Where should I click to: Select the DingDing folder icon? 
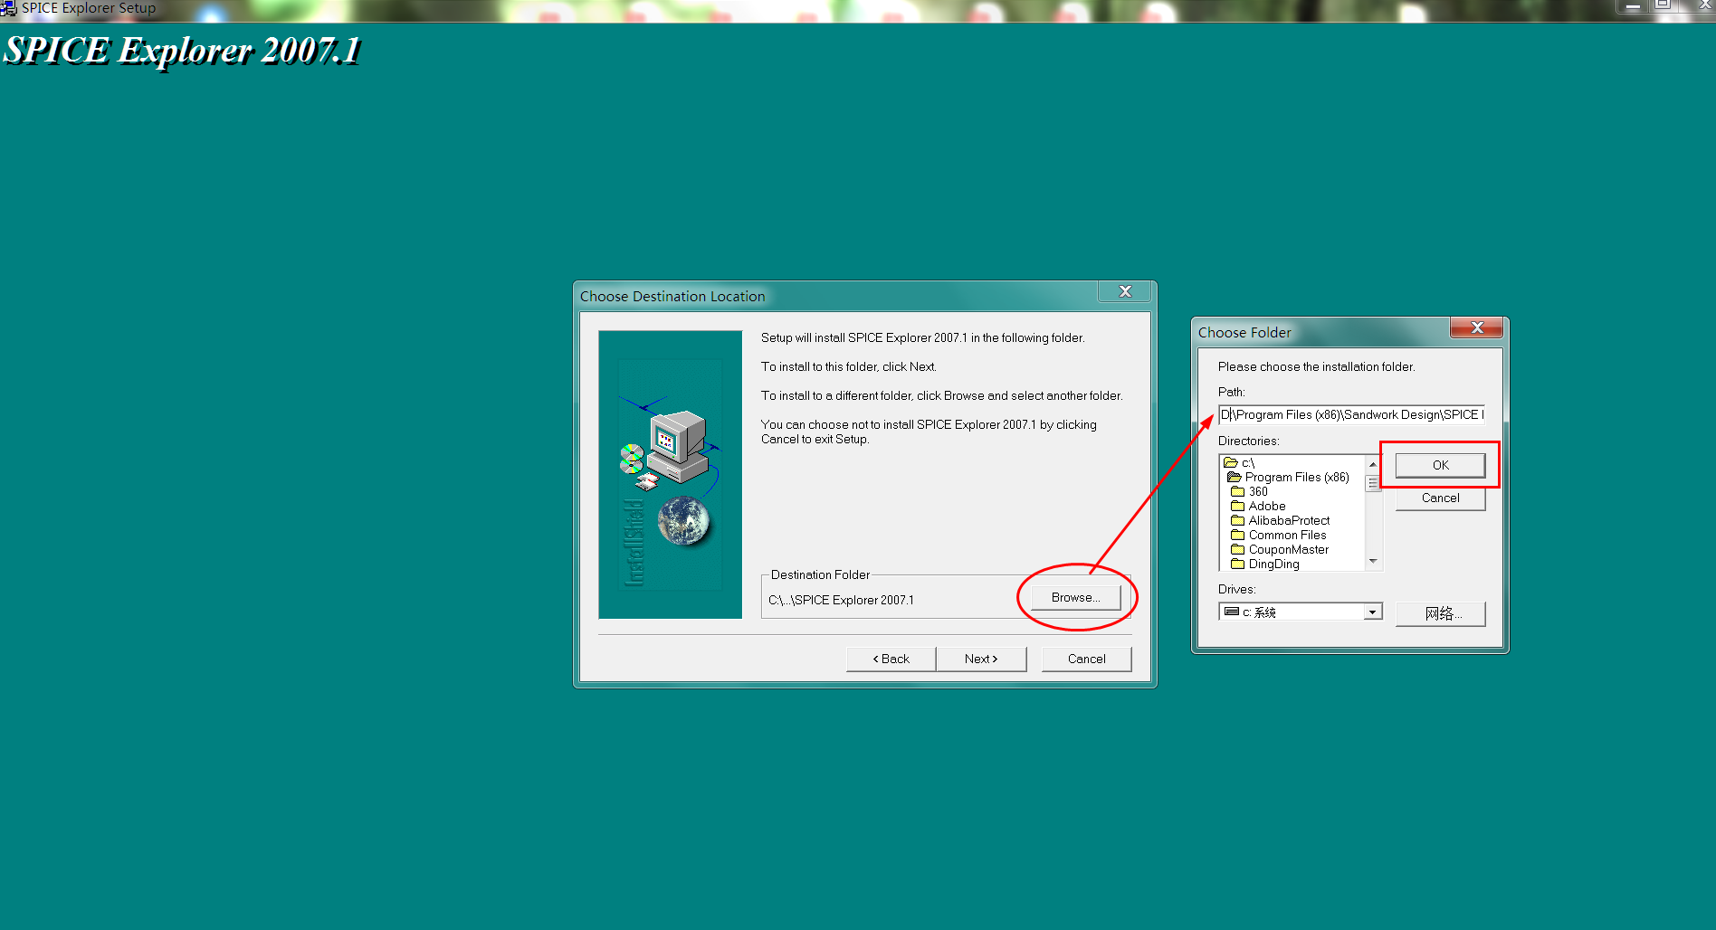1240,564
